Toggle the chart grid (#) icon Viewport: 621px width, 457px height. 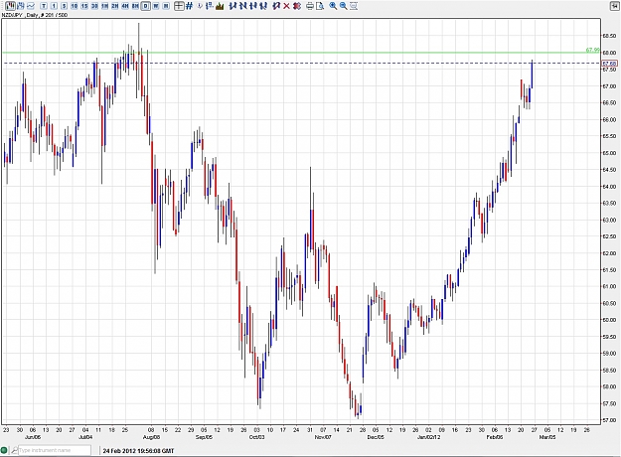pyautogui.click(x=190, y=6)
